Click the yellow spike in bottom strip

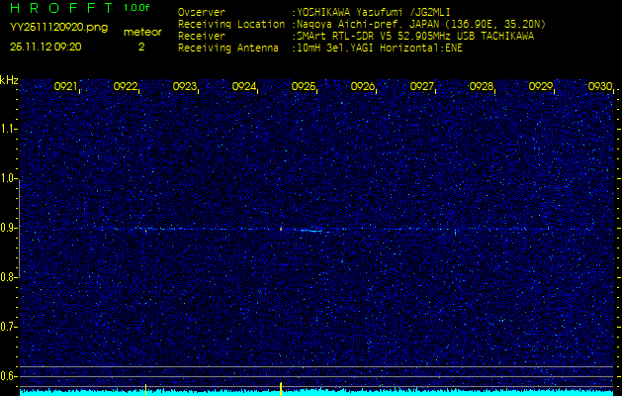click(281, 387)
